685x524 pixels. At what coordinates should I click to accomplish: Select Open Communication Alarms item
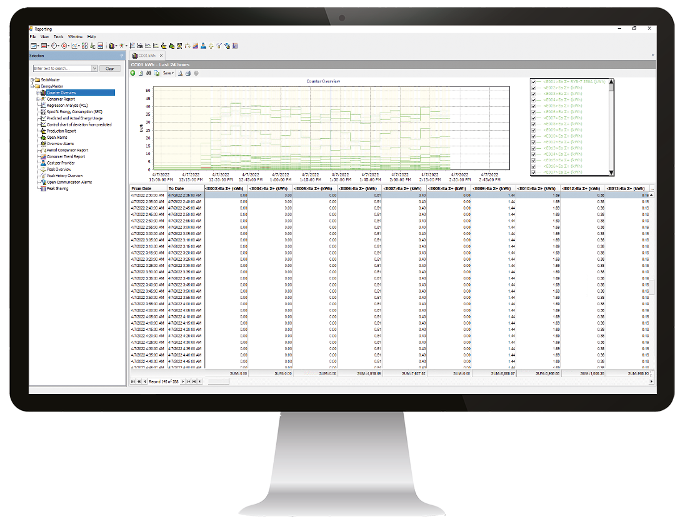coord(69,182)
